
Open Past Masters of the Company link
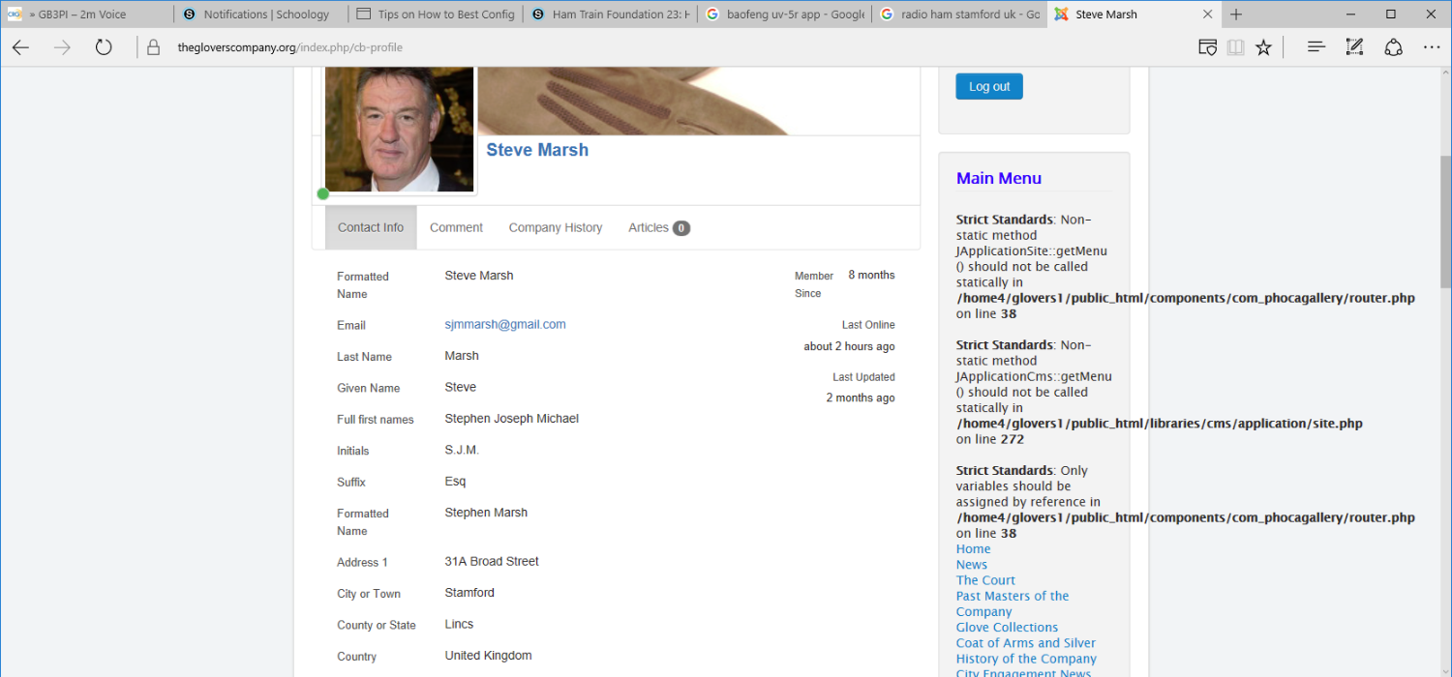1013,603
